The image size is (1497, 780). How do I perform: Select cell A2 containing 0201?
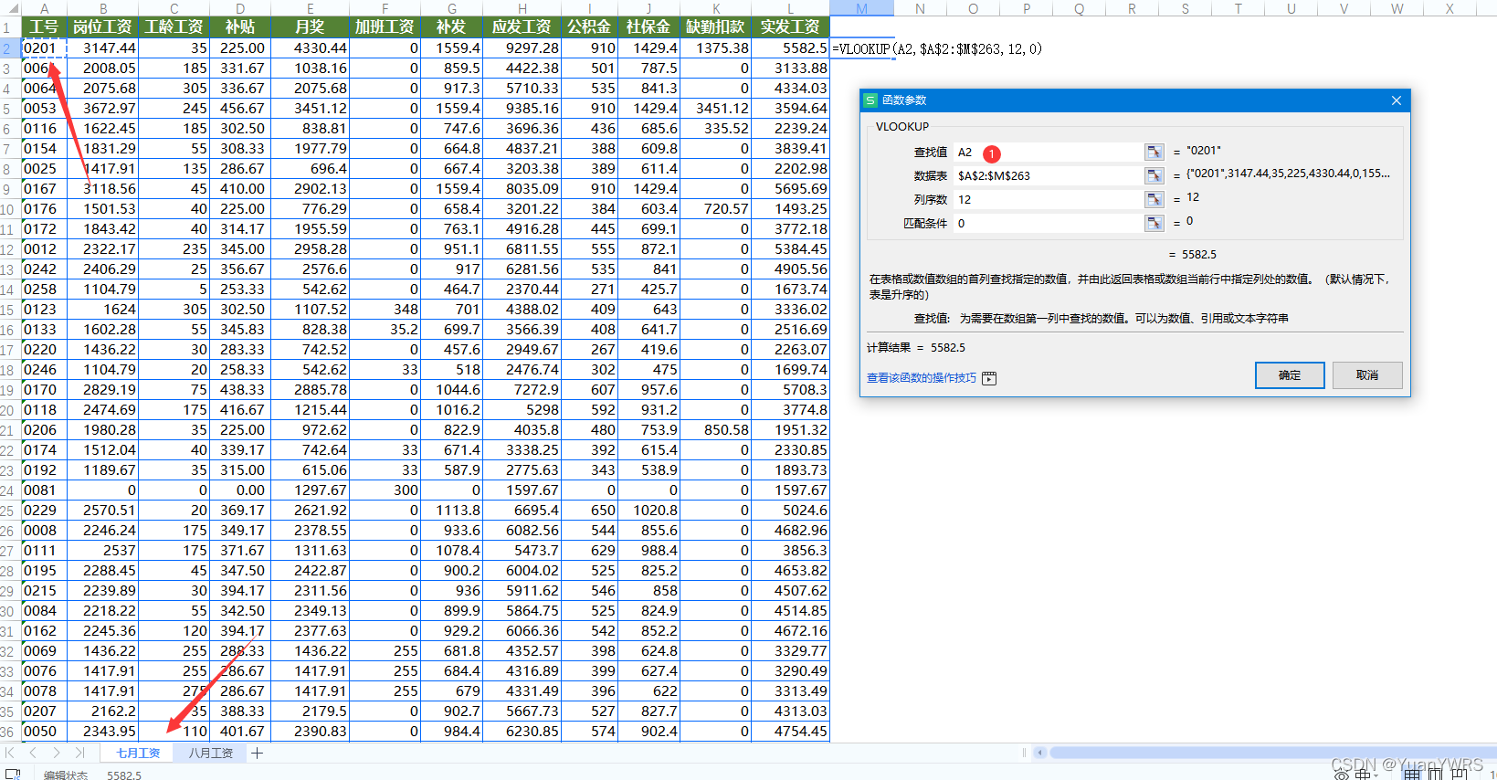tap(44, 48)
